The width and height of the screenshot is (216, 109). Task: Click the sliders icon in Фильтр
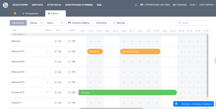pos(114,23)
